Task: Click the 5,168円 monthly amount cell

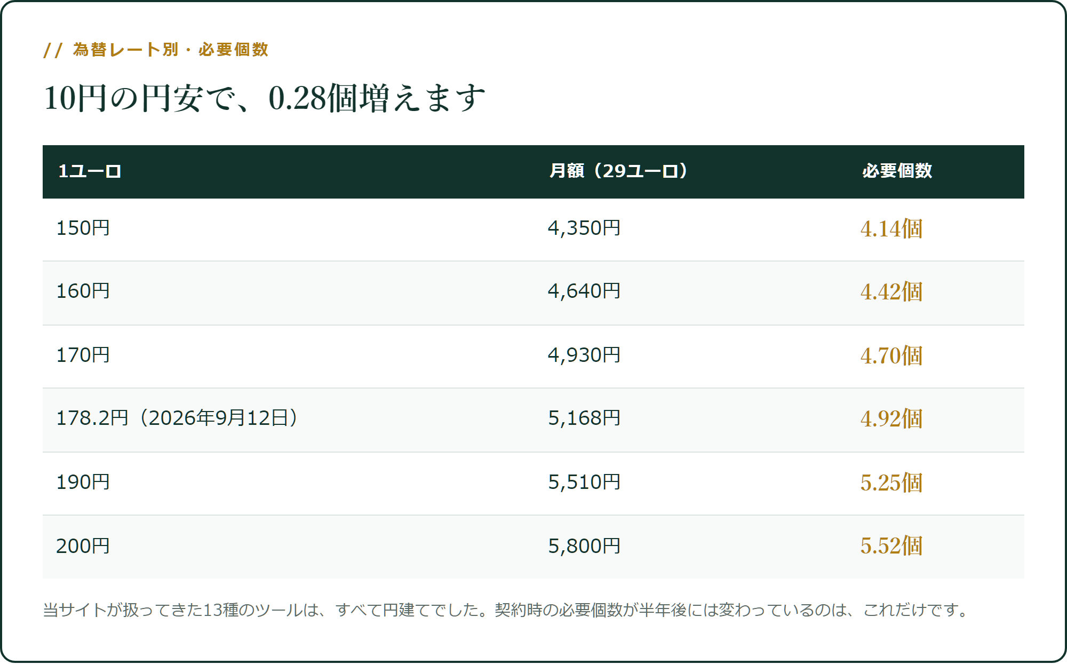Action: [x=584, y=418]
